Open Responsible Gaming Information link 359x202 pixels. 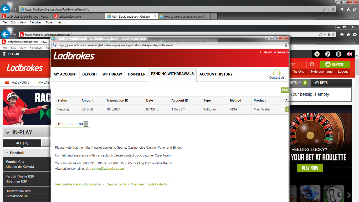pyautogui.click(x=78, y=184)
